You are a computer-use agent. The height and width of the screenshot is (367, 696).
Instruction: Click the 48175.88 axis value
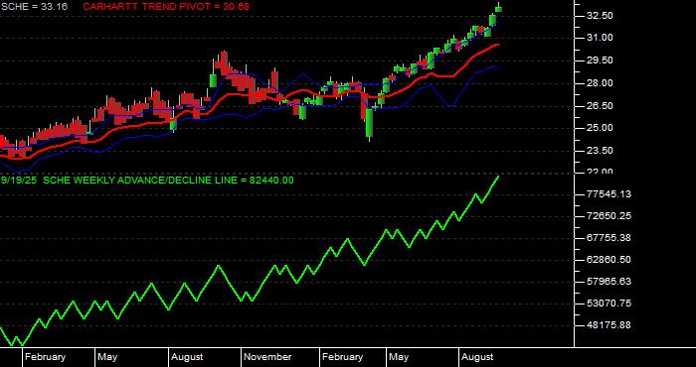(609, 325)
